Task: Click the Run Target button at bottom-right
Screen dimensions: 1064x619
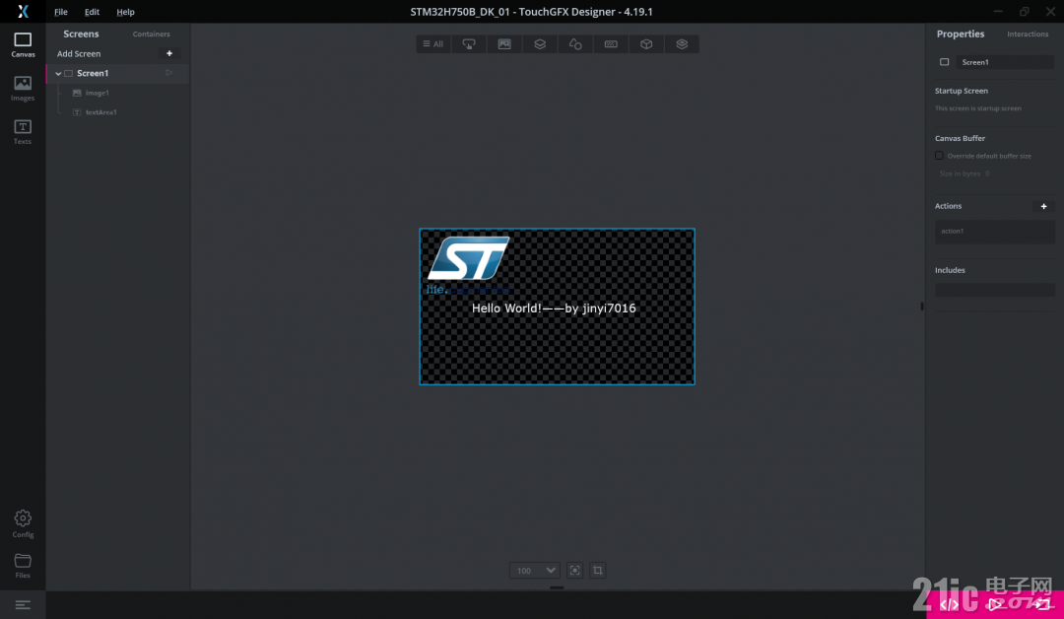Action: click(1041, 604)
